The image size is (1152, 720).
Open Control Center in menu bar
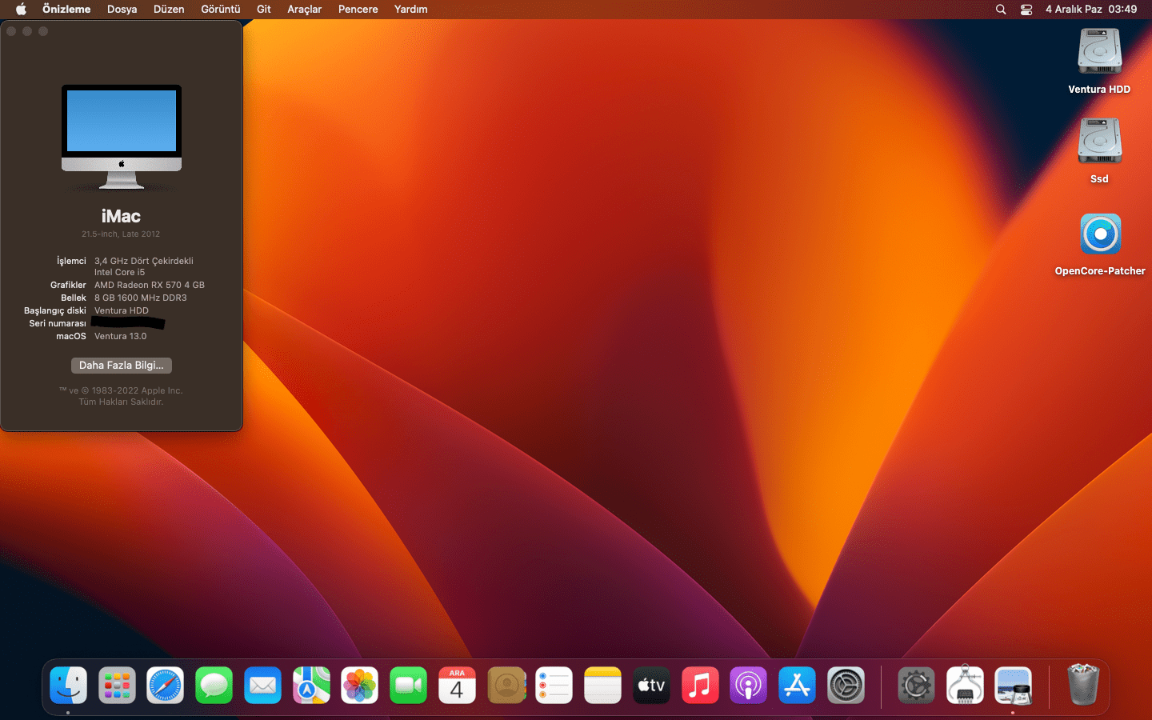pyautogui.click(x=1026, y=10)
